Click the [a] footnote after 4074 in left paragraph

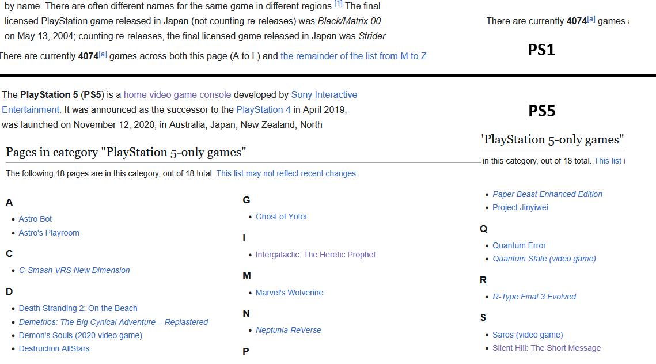click(x=103, y=54)
